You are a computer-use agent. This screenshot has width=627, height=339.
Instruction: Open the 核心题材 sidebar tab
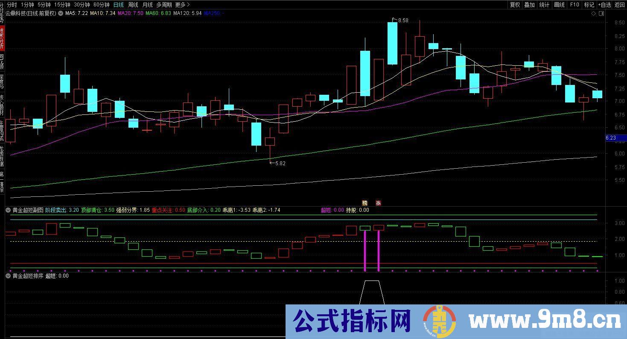point(2,105)
